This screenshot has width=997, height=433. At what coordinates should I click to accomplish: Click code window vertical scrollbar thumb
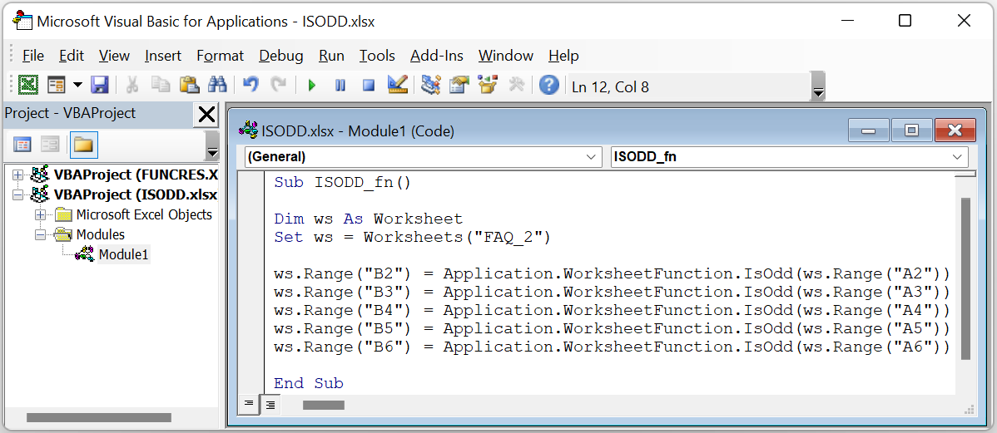pyautogui.click(x=966, y=278)
